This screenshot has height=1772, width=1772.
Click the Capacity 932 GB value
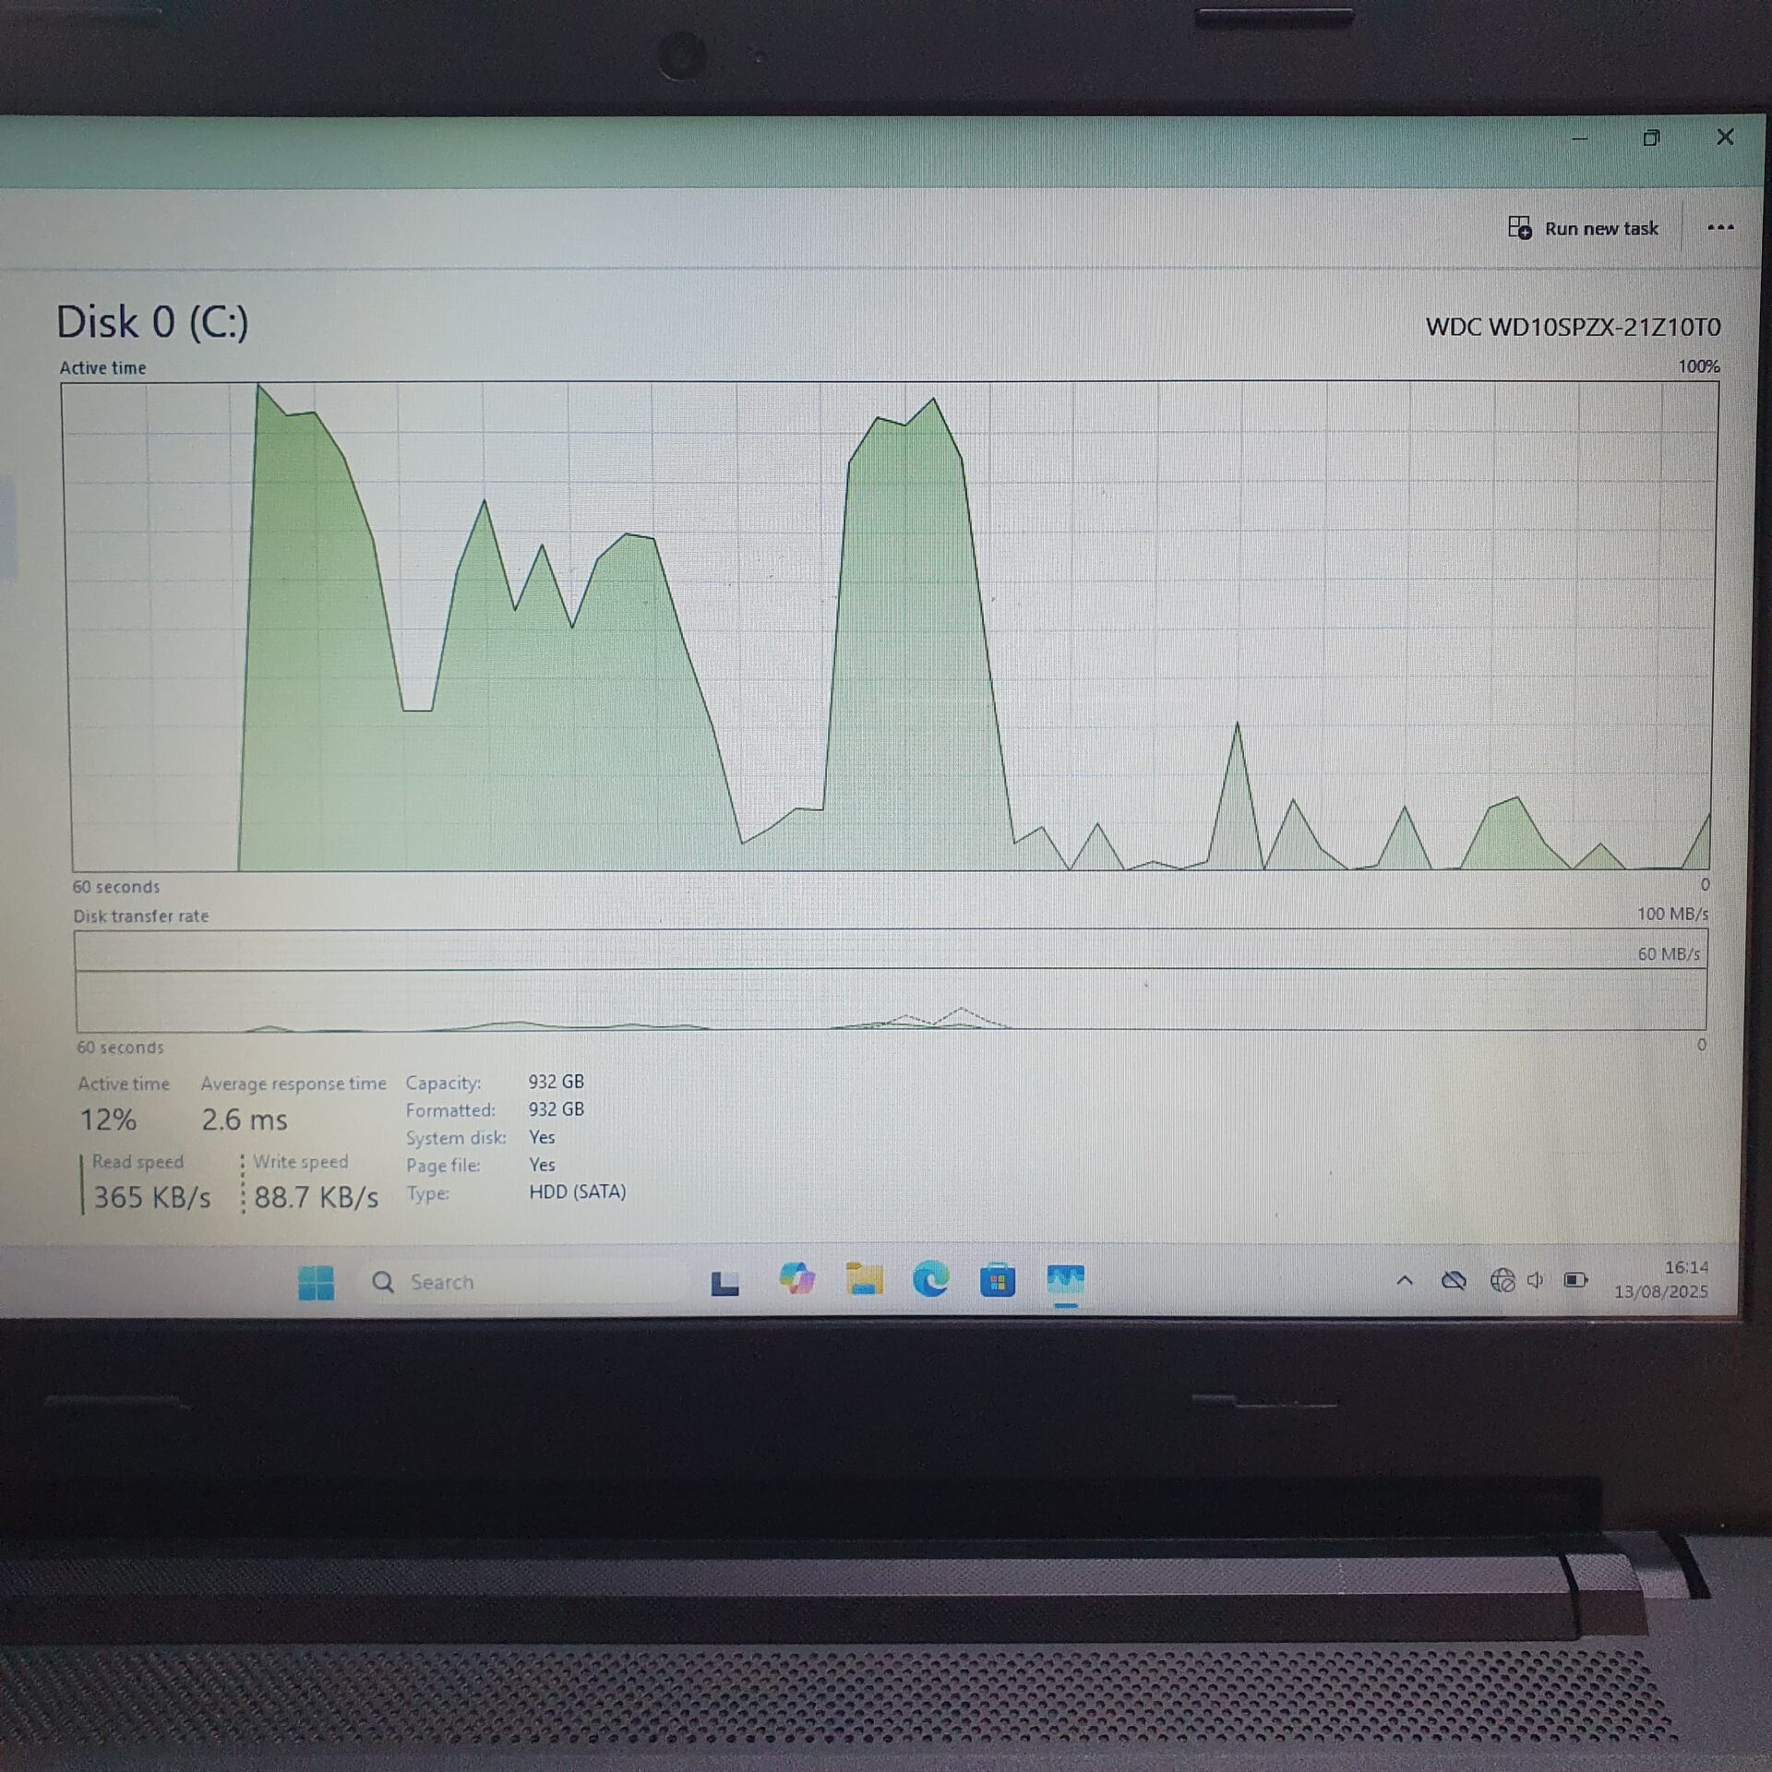[556, 1082]
